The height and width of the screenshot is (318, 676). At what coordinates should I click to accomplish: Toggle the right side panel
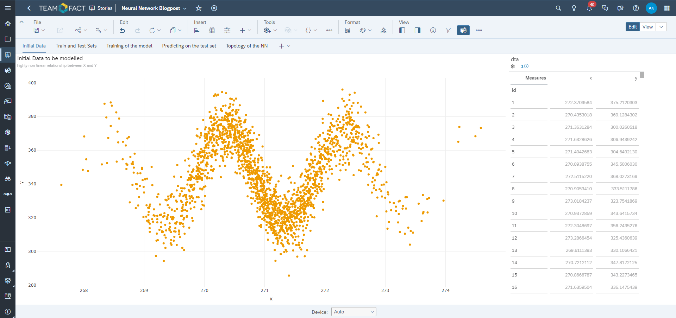click(x=417, y=31)
